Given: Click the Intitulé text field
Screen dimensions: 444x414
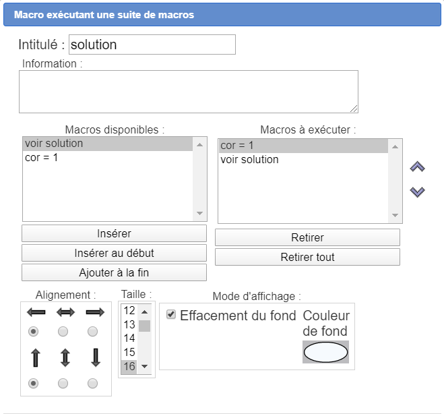Looking at the screenshot, I should tap(152, 45).
